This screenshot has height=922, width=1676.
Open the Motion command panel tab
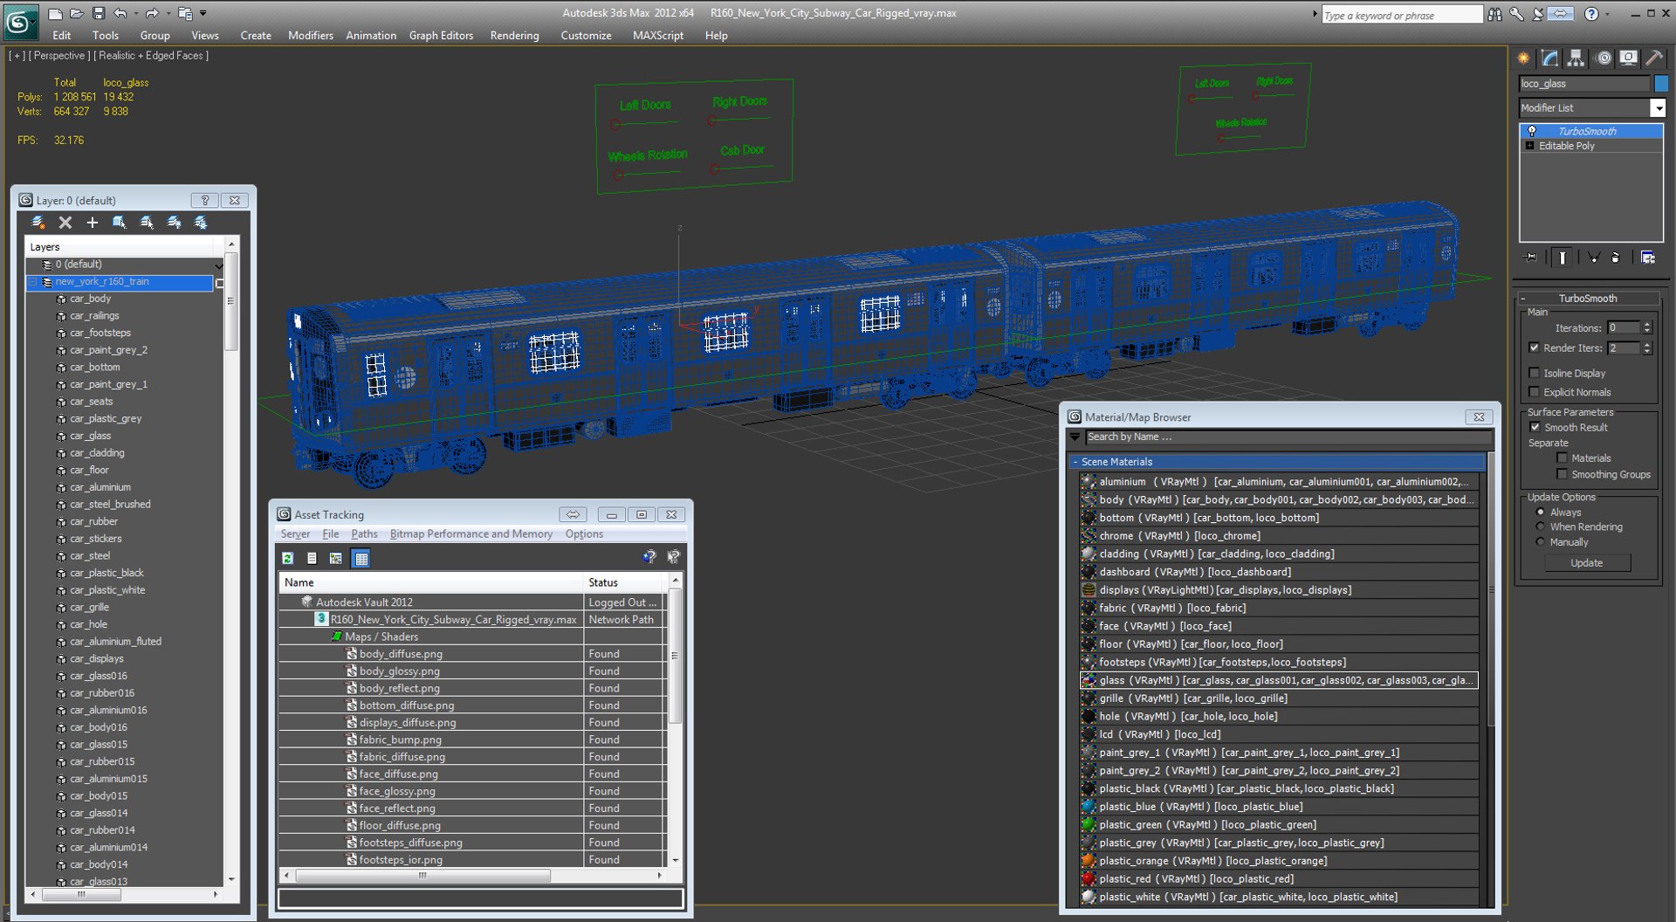1604,58
